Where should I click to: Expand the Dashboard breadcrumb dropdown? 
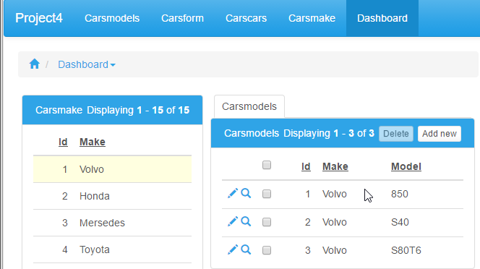pyautogui.click(x=87, y=64)
